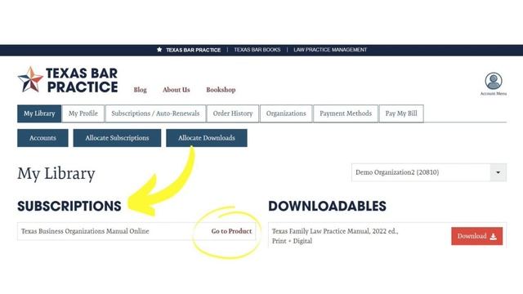The height and width of the screenshot is (294, 523).
Task: Click Texas Bar Books in top bar
Action: [257, 50]
